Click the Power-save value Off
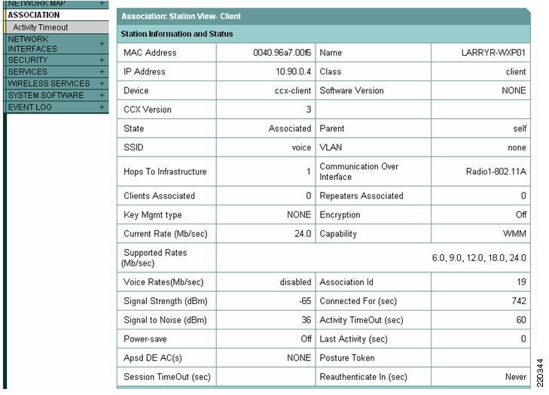 pyautogui.click(x=306, y=339)
